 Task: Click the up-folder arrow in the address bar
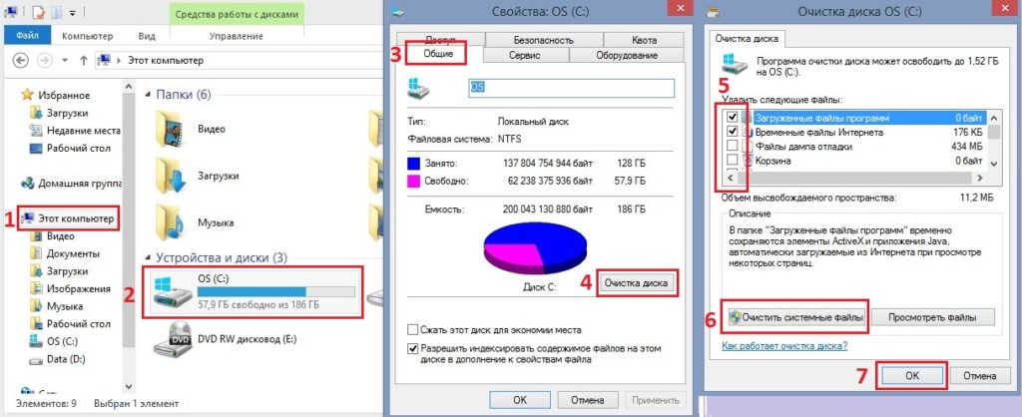click(84, 61)
